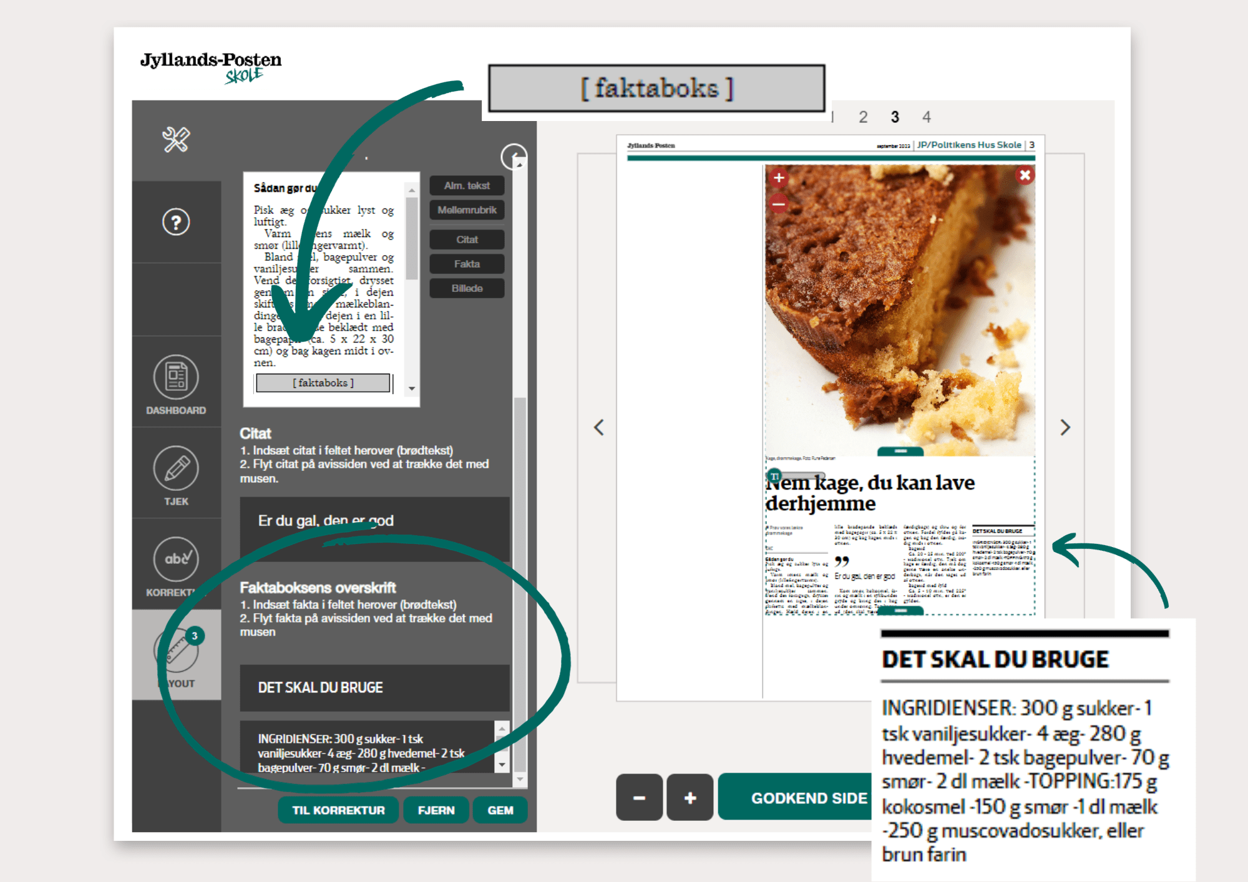The image size is (1248, 882).
Task: Go to the next page arrow
Action: 1065,427
